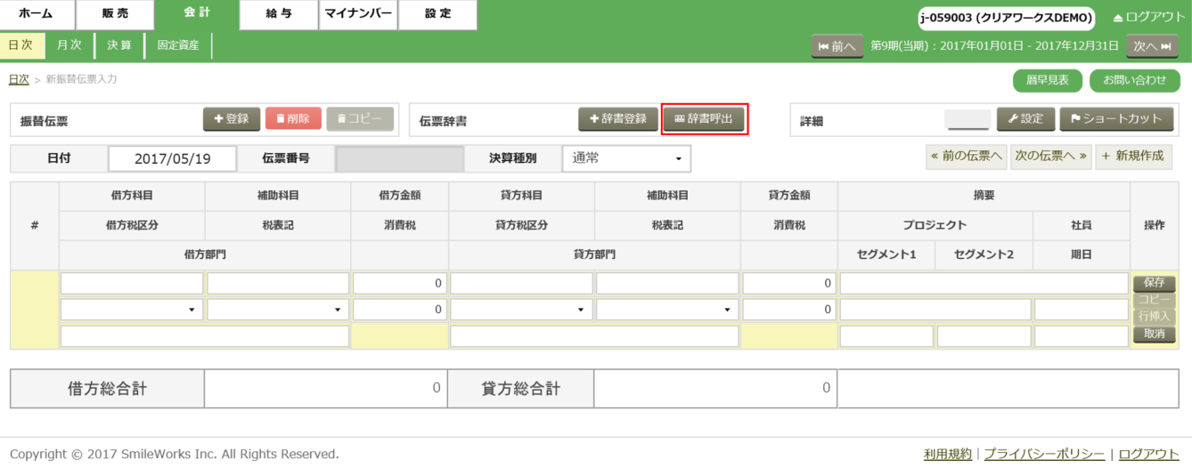Delete the voucher with 削除
The image size is (1192, 468).
pos(293,118)
